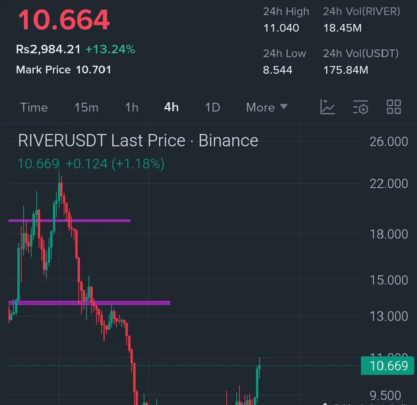Open the chart indicators icon

tap(327, 107)
